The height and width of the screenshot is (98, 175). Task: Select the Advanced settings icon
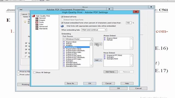[37, 27]
